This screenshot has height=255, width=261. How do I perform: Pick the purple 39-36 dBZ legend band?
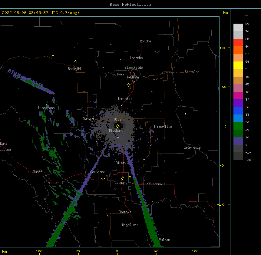(238, 103)
